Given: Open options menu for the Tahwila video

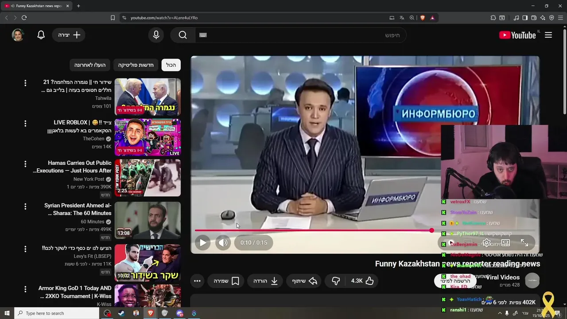Looking at the screenshot, I should point(25,83).
